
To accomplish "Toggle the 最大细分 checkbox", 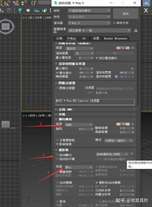I will point(57,73).
